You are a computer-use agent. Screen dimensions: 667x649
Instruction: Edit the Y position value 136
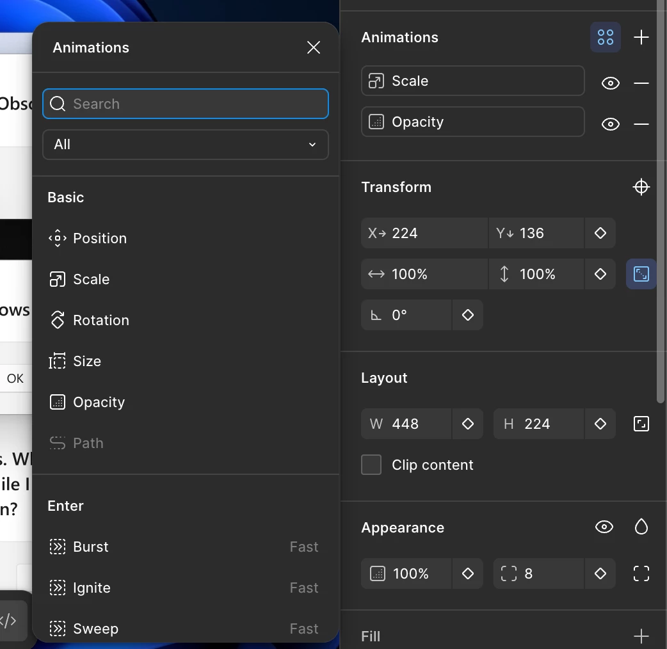[536, 233]
